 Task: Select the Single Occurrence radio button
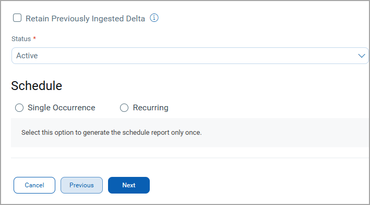pos(19,108)
